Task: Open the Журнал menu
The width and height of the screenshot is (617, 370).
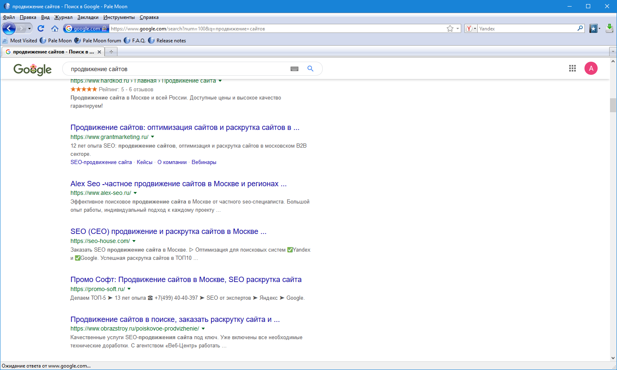Action: point(63,17)
